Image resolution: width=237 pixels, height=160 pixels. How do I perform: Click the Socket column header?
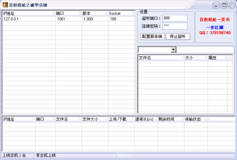pos(121,13)
